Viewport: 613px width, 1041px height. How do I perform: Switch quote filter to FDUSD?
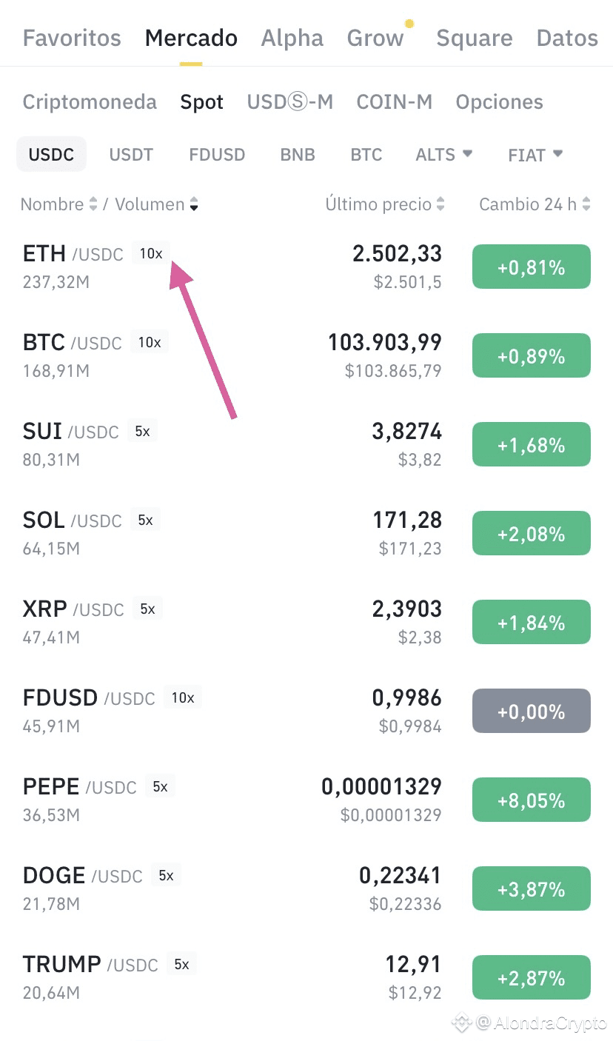coord(217,155)
